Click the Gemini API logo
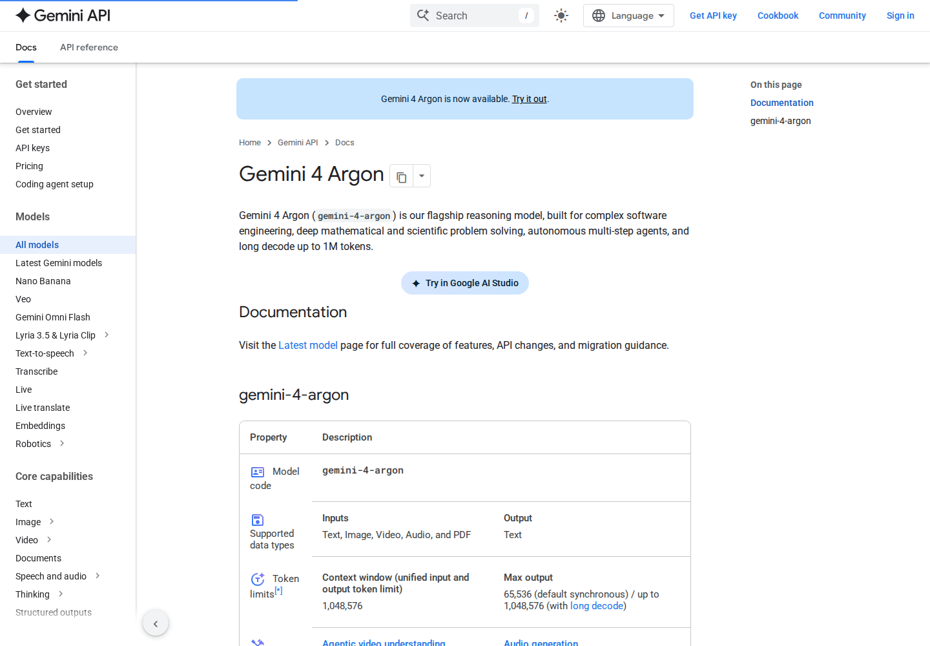 click(x=63, y=16)
